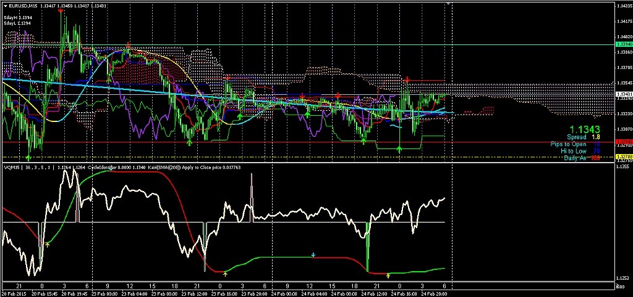
Task: Click the 24 Feb 20:00 time label
Action: click(x=434, y=294)
